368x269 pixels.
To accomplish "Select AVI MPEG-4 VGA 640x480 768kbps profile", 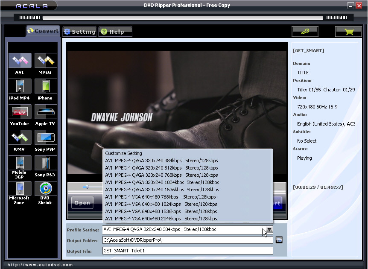I will tap(188, 197).
